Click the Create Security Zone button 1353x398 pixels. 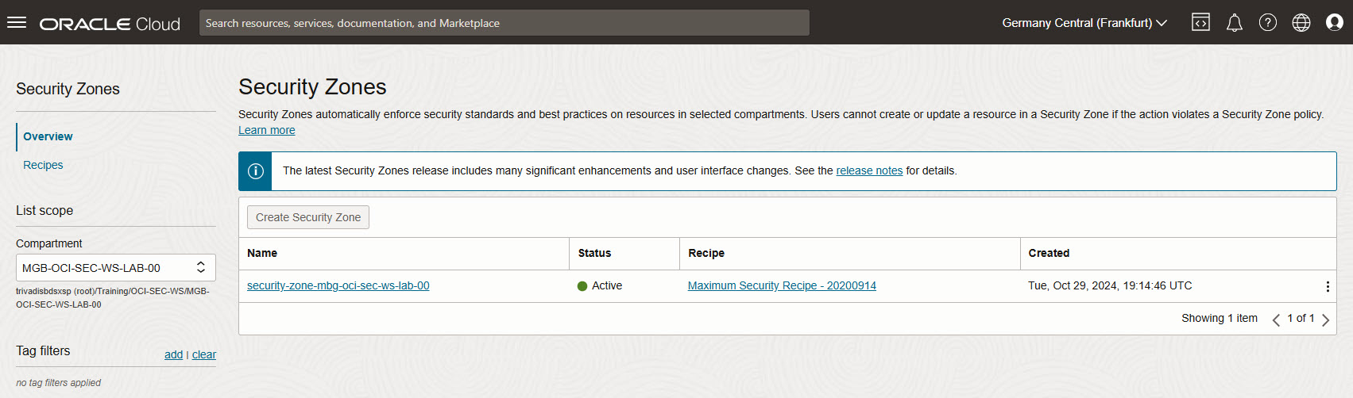308,217
